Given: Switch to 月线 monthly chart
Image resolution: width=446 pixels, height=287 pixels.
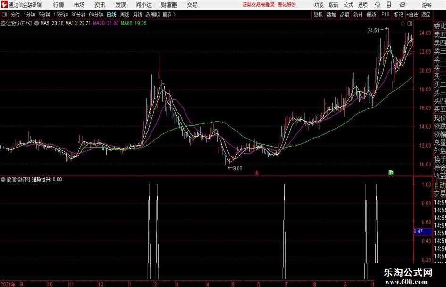Looking at the screenshot, I should click(x=137, y=15).
